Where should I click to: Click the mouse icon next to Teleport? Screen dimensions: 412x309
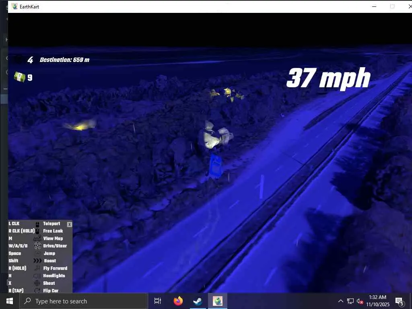37,224
